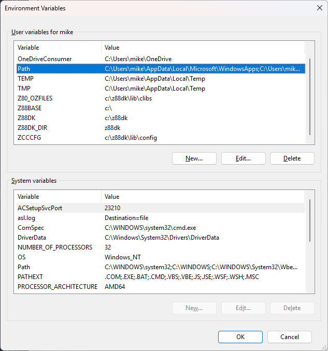
Task: Cancel the Environment Variables dialog
Action: point(290,337)
